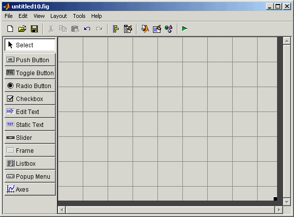Open the M-file editor icon
The image size is (294, 217).
pyautogui.click(x=145, y=29)
